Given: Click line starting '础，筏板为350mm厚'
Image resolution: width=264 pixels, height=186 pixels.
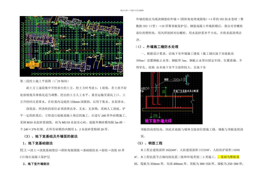Looking at the screenshot, I should coord(189,164).
